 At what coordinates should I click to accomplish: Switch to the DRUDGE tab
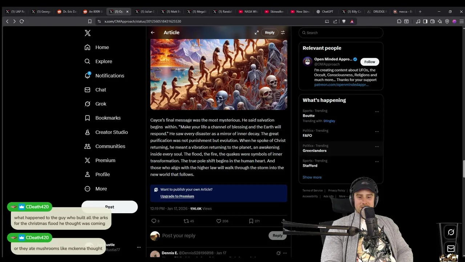377,12
